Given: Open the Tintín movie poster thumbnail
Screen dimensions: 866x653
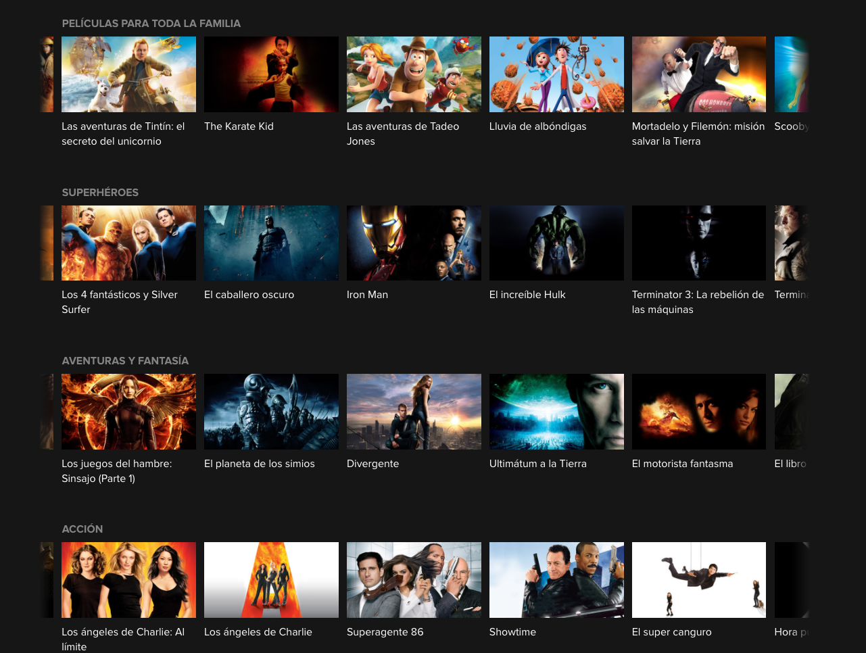Looking at the screenshot, I should (128, 74).
